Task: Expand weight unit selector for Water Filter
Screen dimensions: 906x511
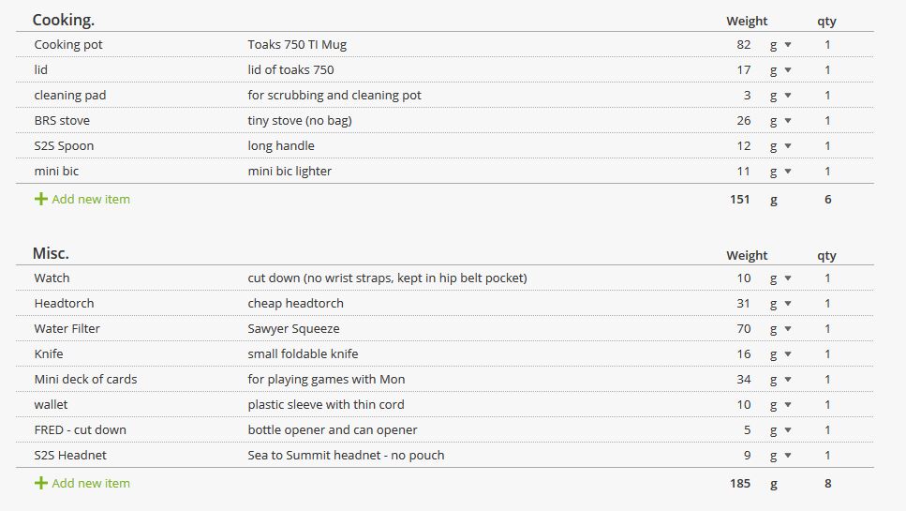Action: 780,329
